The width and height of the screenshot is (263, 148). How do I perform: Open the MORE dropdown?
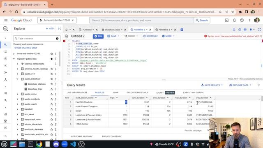pyautogui.click(x=168, y=36)
